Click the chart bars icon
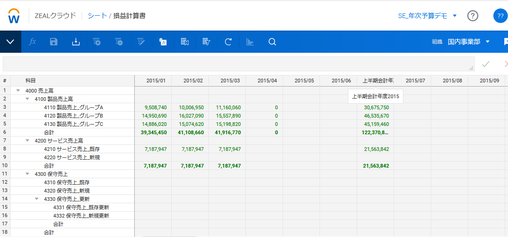The width and height of the screenshot is (508, 237). pos(250,42)
